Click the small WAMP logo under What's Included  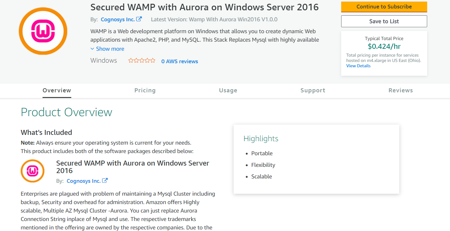(33, 171)
